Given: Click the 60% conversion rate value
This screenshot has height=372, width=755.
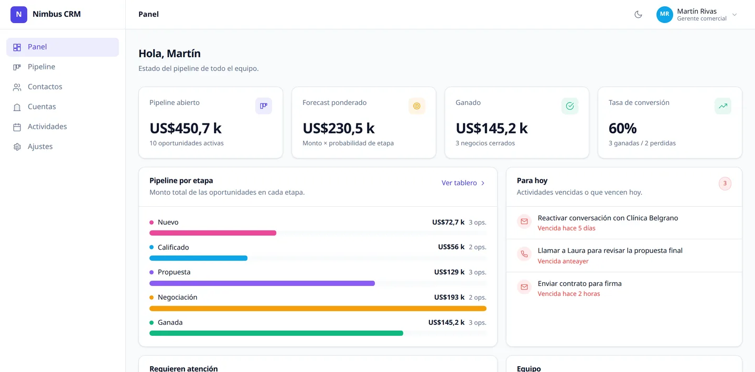Looking at the screenshot, I should pos(622,129).
